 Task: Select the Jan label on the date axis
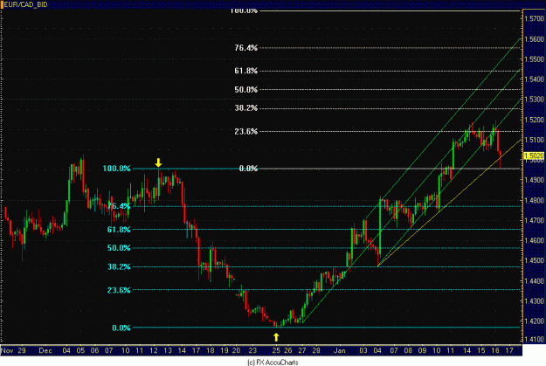[x=340, y=350]
